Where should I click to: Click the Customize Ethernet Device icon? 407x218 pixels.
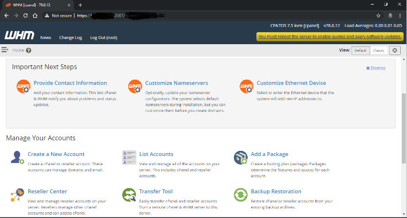(246, 87)
